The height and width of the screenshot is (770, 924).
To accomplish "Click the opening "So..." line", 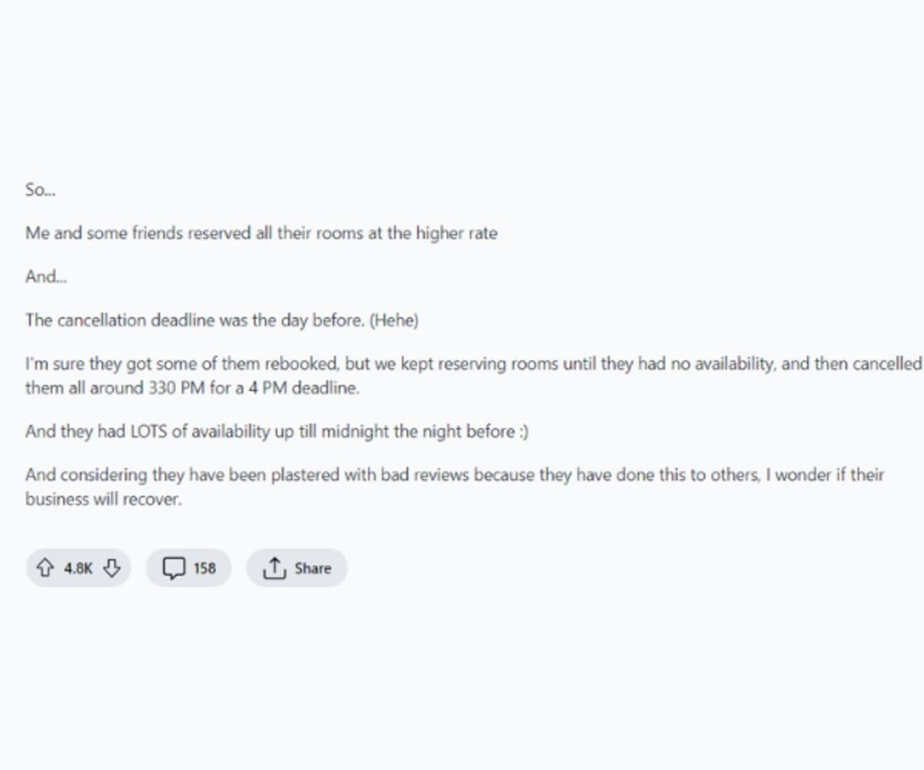I will tap(40, 189).
